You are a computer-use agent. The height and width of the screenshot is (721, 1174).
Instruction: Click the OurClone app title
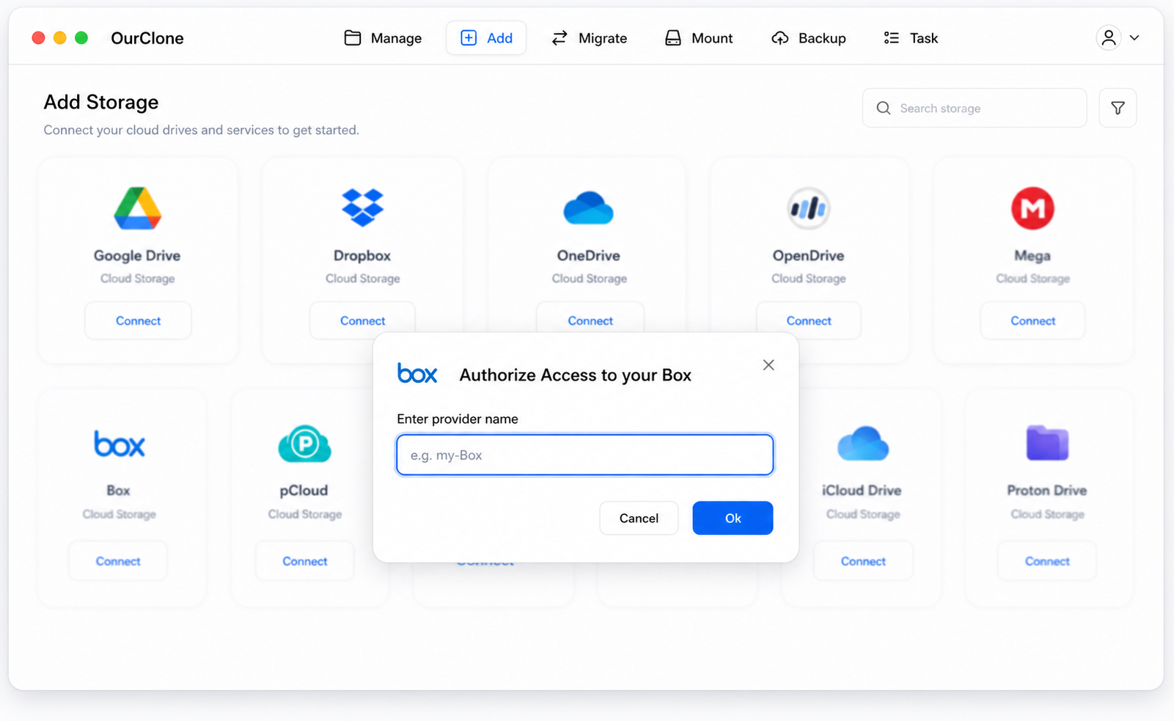pyautogui.click(x=147, y=38)
